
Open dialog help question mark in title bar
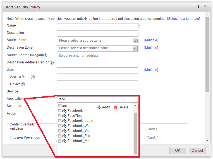pos(198,6)
